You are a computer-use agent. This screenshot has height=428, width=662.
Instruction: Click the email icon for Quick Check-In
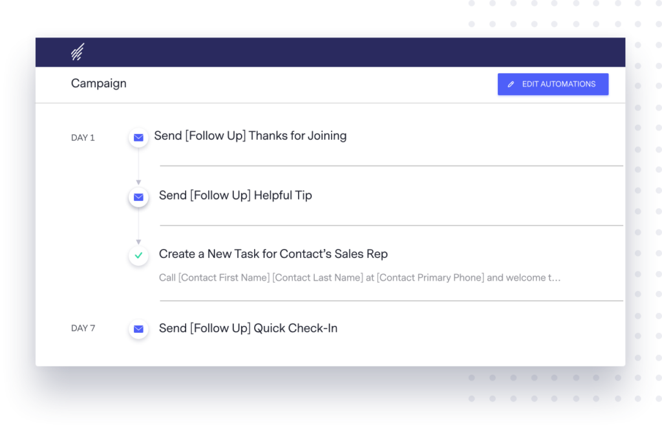pos(138,329)
